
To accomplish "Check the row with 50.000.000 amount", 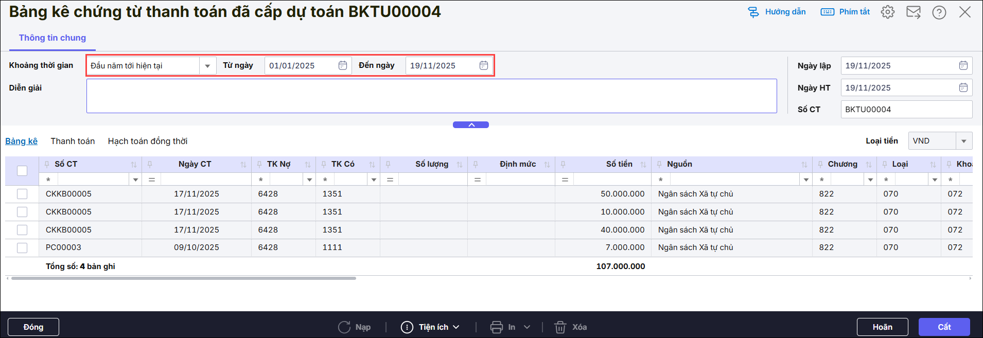I will point(22,194).
